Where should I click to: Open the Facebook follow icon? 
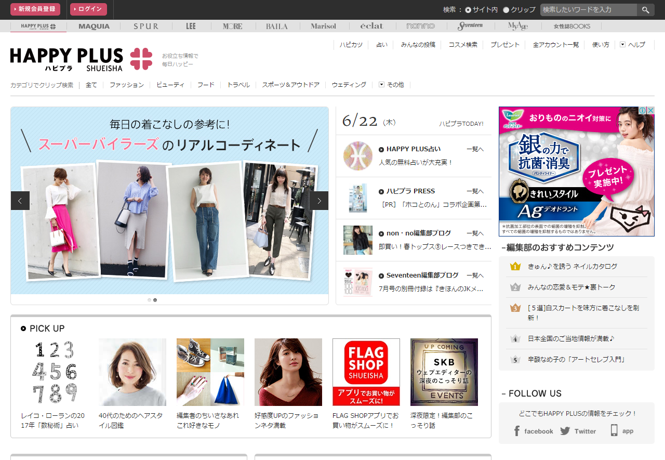pos(533,431)
